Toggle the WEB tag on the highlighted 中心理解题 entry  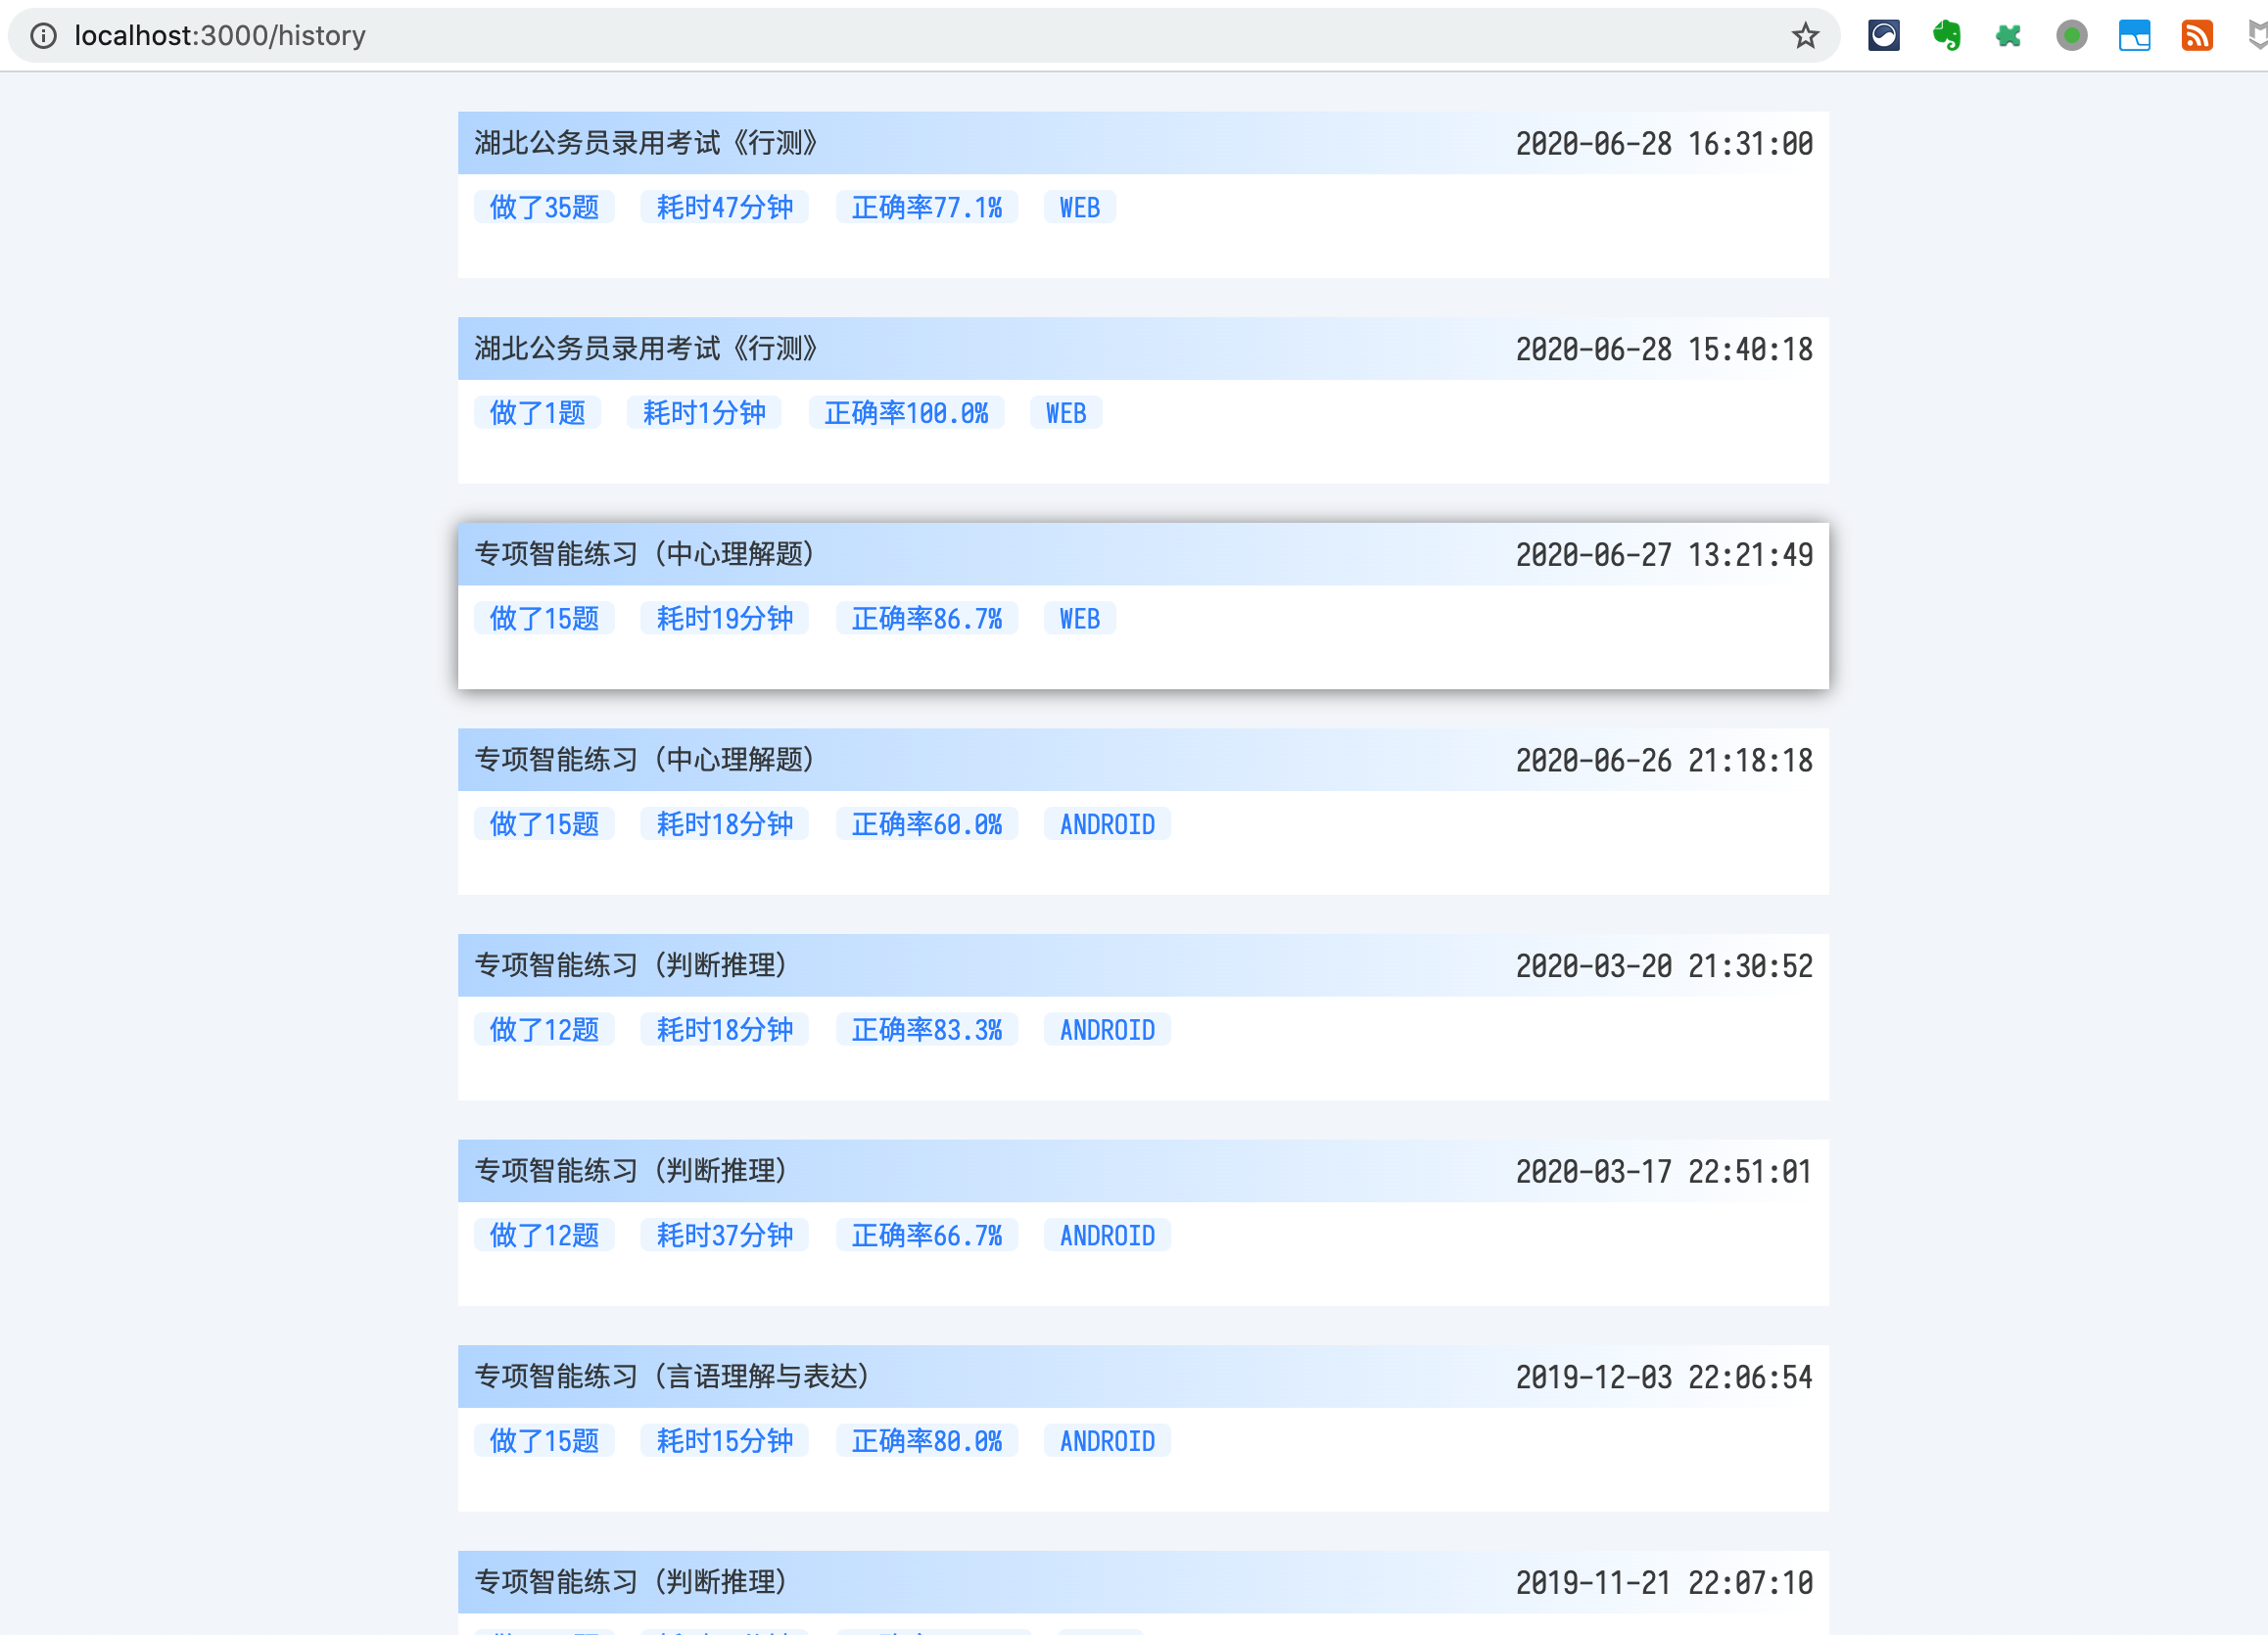point(1079,618)
